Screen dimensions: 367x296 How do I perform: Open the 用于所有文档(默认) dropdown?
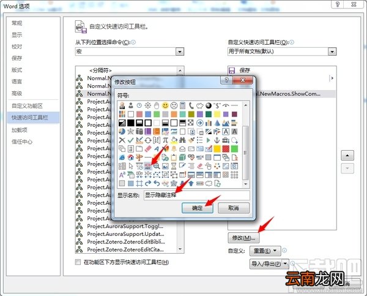(332, 51)
